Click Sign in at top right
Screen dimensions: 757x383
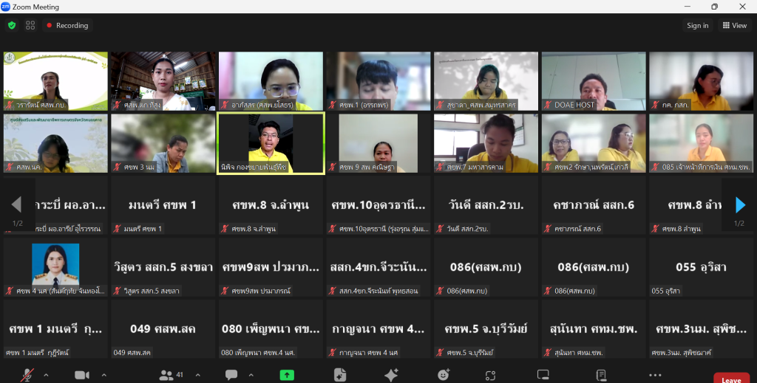click(698, 26)
